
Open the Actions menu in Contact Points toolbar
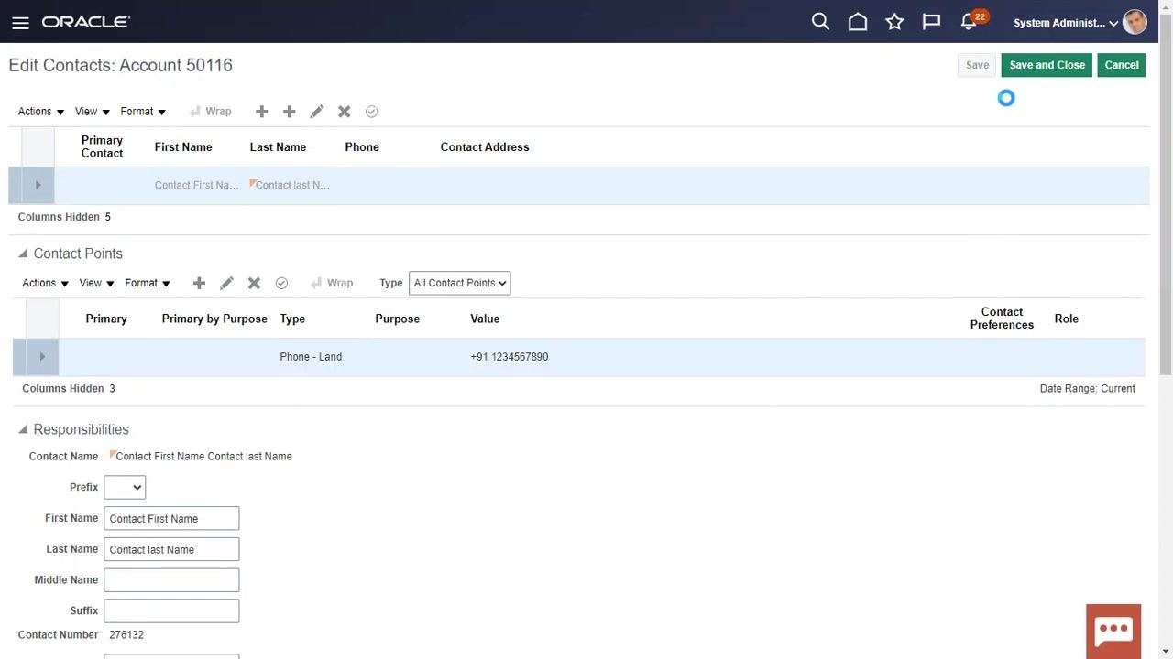point(46,283)
